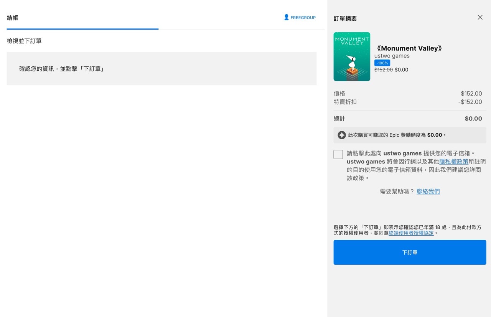Open the 隱私權政策 privacy policy link

click(x=454, y=162)
